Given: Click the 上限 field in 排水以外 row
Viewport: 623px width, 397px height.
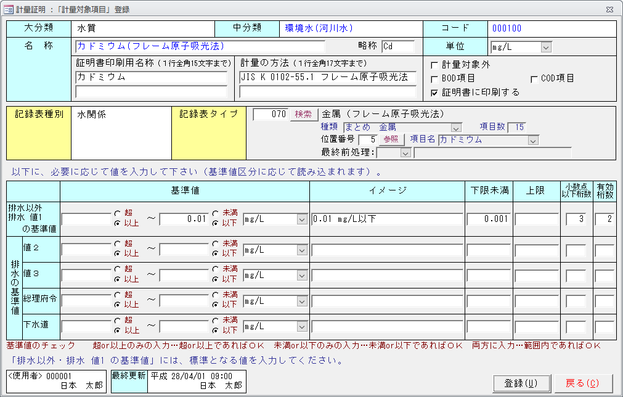Looking at the screenshot, I should point(537,219).
